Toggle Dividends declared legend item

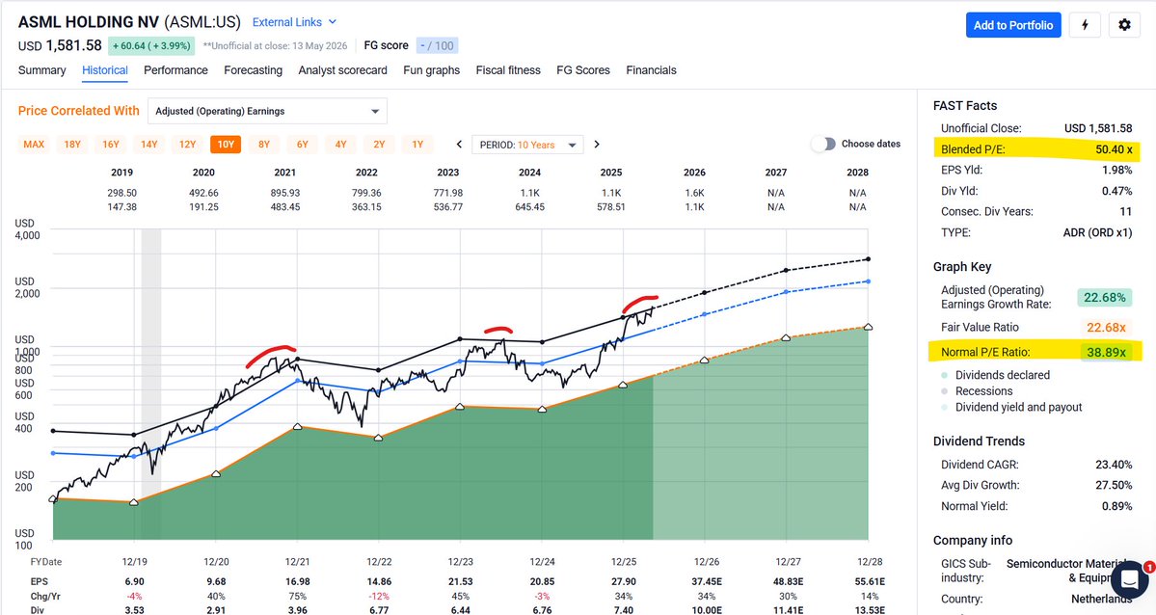[x=995, y=375]
